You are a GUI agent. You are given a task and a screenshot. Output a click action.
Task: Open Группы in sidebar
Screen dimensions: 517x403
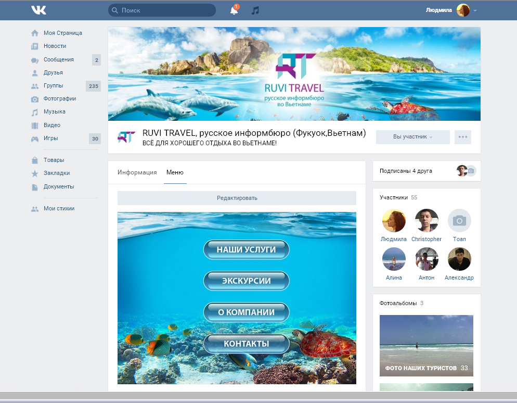[54, 85]
